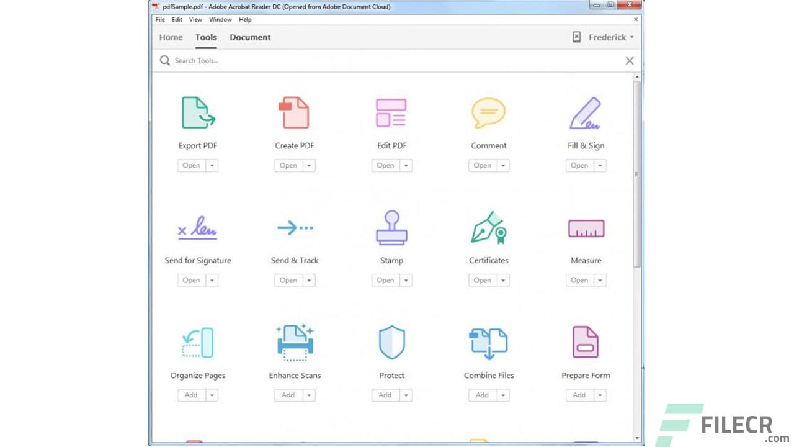This screenshot has height=447, width=794.
Task: Expand the Add dropdown under Organize Pages
Action: pyautogui.click(x=211, y=395)
